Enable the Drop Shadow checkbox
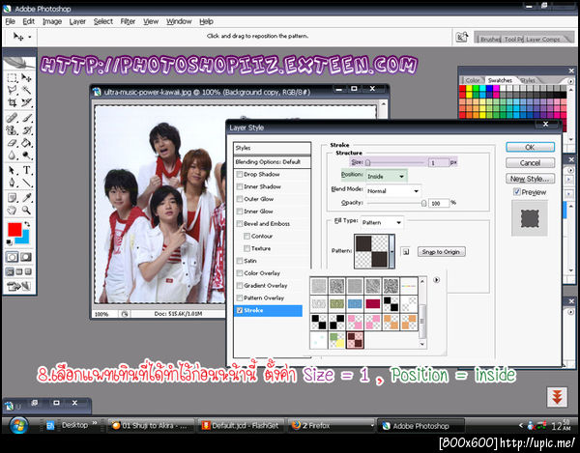Viewport: 580px width, 453px height. tap(240, 174)
